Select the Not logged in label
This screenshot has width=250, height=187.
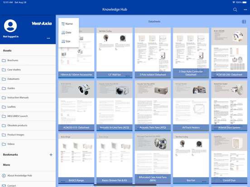[x=11, y=37]
